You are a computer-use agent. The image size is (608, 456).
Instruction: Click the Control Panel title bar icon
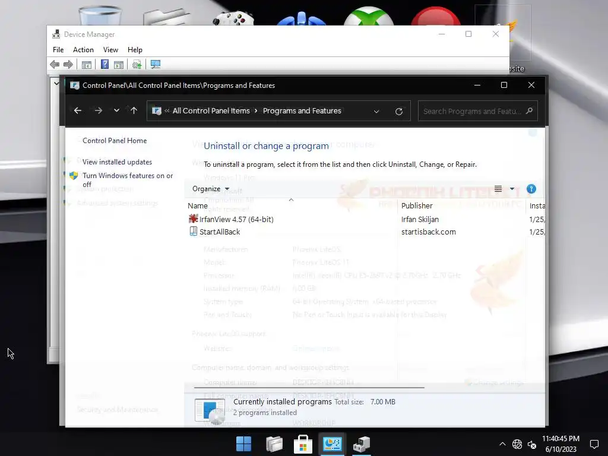[74, 85]
